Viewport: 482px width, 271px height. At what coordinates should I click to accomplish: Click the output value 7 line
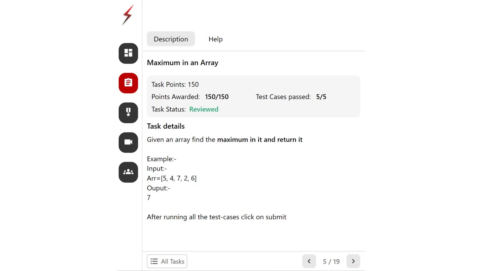click(x=149, y=198)
